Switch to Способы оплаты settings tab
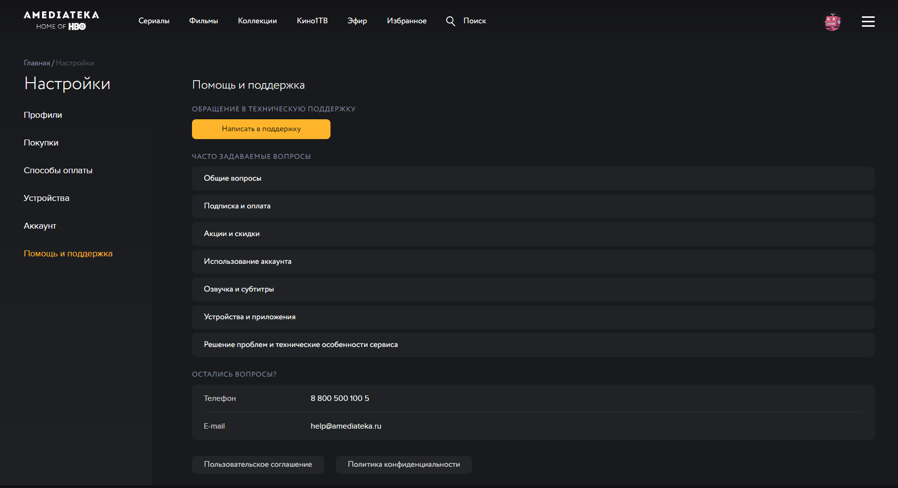898x488 pixels. click(58, 170)
